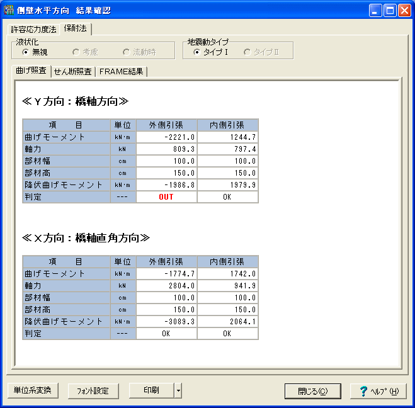Click axial force value 797.4

tap(227, 149)
